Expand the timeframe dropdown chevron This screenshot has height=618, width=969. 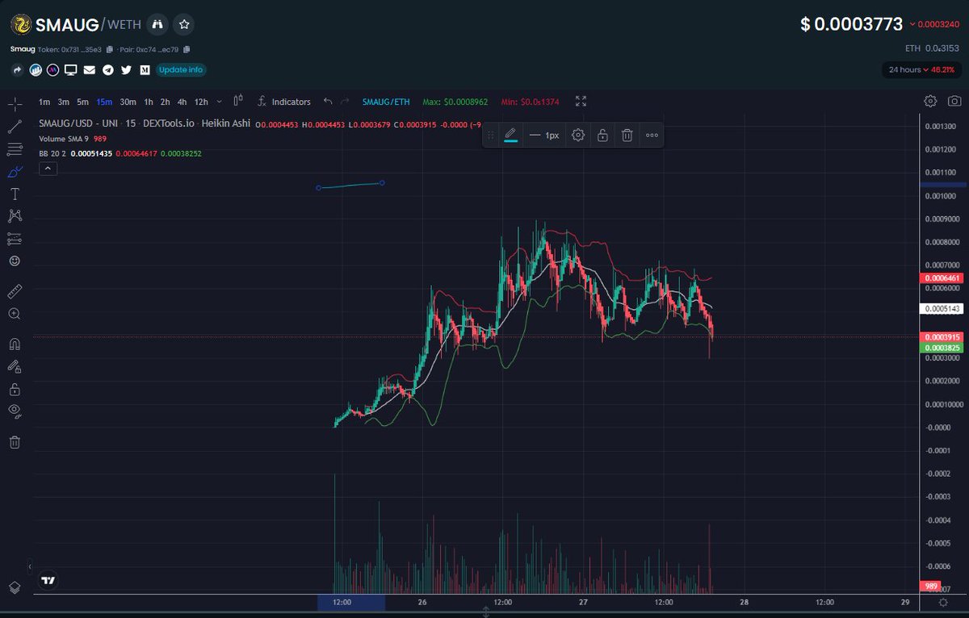click(x=220, y=102)
